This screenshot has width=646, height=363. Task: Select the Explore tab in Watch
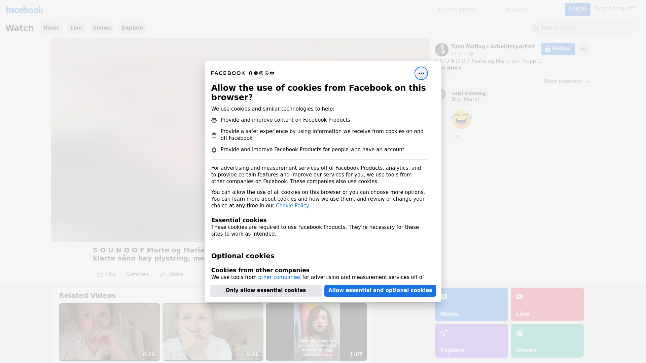(x=133, y=28)
